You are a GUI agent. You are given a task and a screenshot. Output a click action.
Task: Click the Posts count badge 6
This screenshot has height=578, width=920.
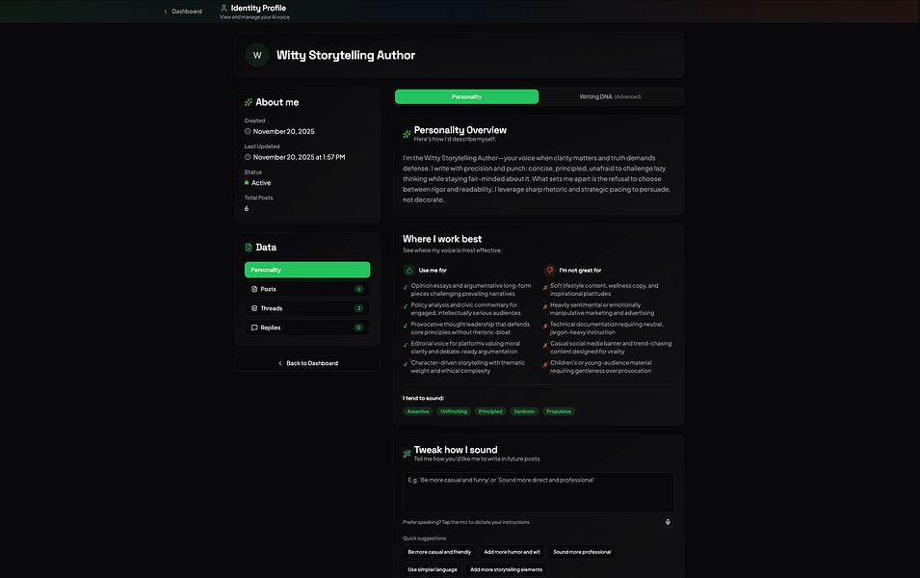tap(358, 289)
